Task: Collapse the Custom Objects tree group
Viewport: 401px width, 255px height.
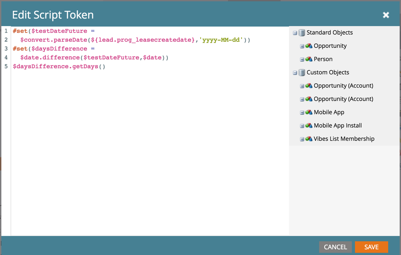Action: (295, 73)
